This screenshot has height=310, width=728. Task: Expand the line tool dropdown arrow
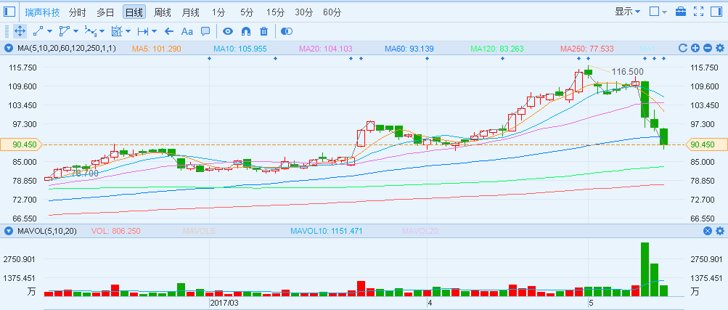pyautogui.click(x=49, y=31)
